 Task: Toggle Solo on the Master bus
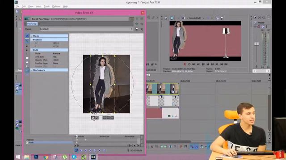(266, 27)
